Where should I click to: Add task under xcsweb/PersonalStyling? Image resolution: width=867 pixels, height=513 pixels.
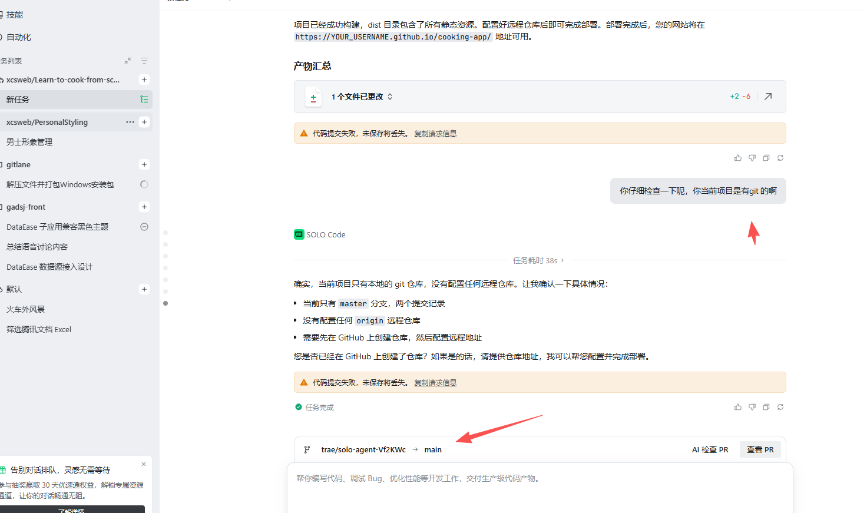(x=144, y=122)
